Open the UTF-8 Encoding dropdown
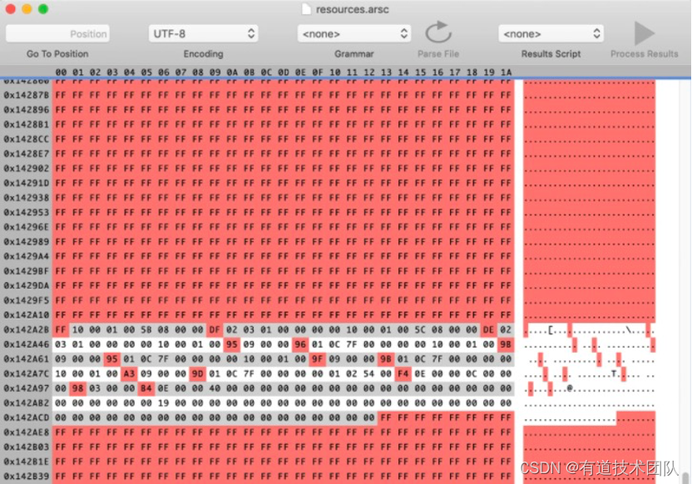 pyautogui.click(x=204, y=34)
